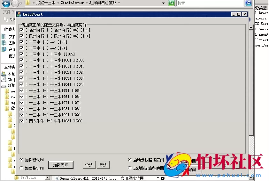Screen dimensions: 269x181
Task: Click the 加载房间 button
Action: (61, 165)
